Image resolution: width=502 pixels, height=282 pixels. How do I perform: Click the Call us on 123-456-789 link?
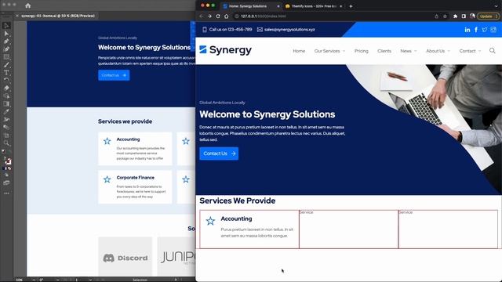coord(231,30)
